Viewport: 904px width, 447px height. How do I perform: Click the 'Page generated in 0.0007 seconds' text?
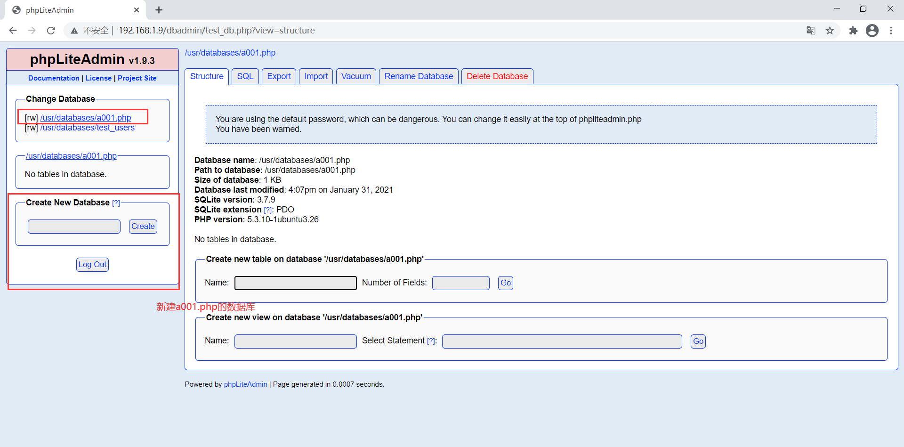[x=329, y=384]
